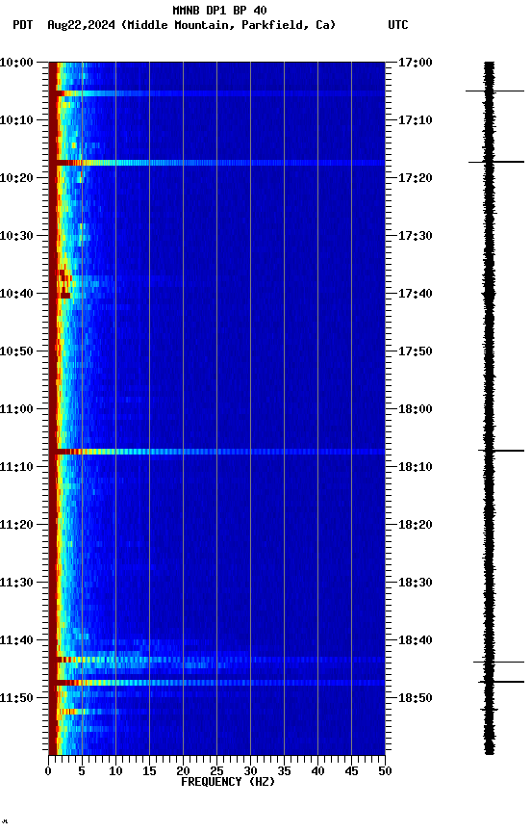
Task: Click the broadband event band near 10:05 PDT
Action: click(x=216, y=93)
